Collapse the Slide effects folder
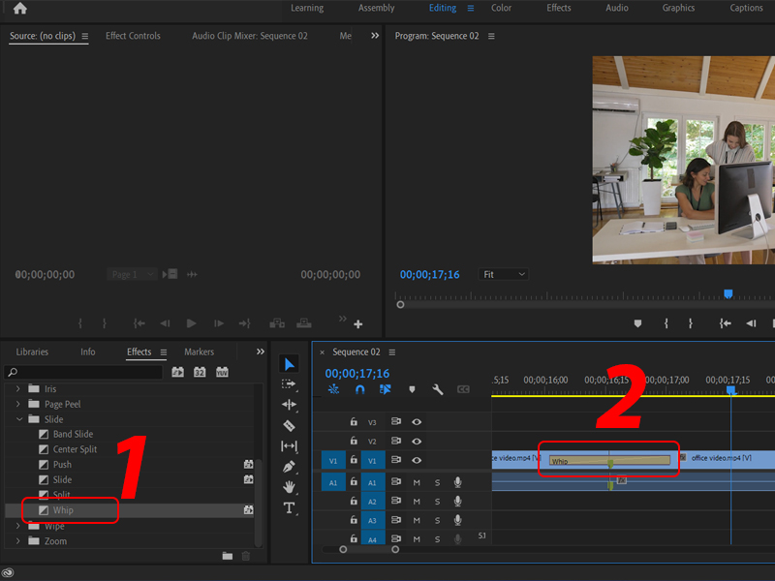Image resolution: width=775 pixels, height=581 pixels. point(19,418)
